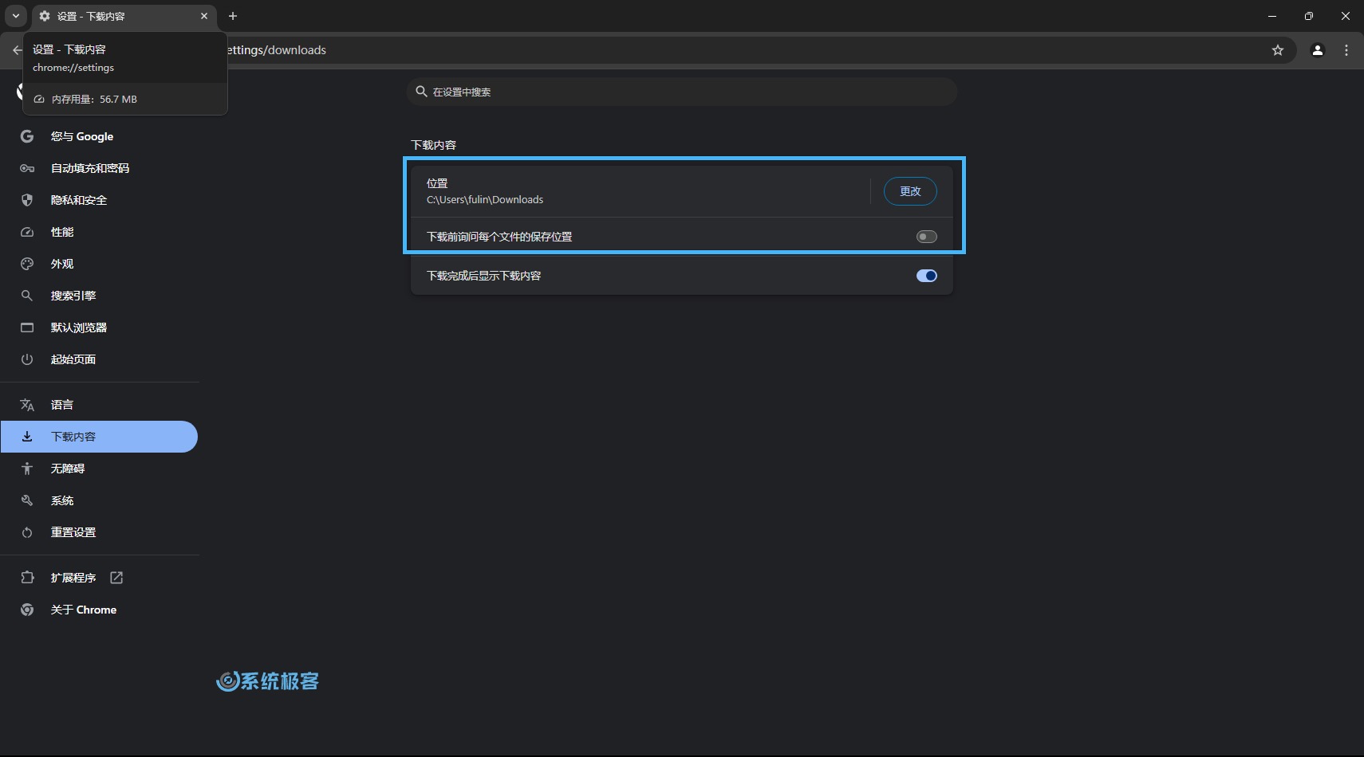Click the browser window icon for default browser
Viewport: 1364px width, 757px height.
(27, 328)
